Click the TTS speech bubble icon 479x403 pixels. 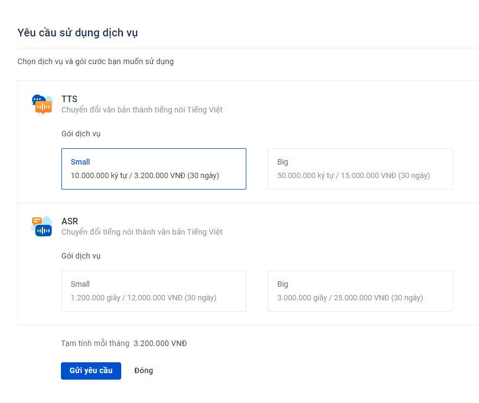[42, 104]
